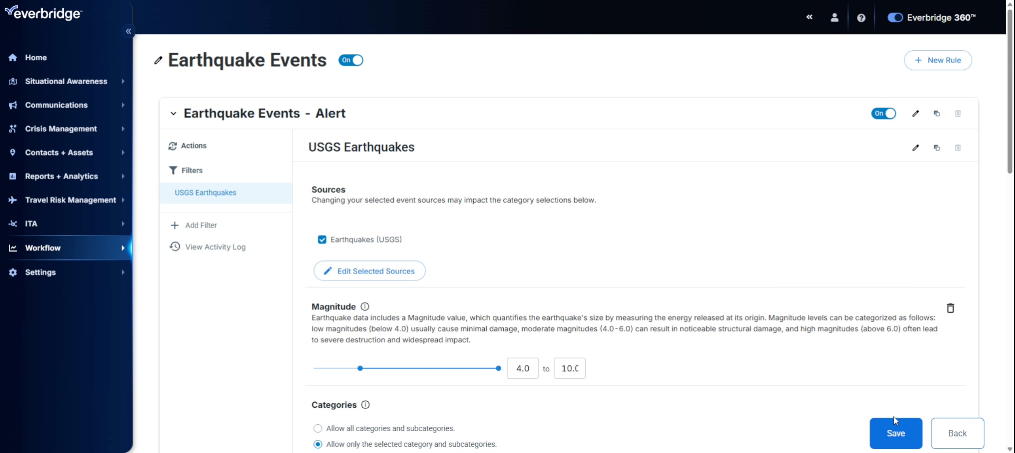The height and width of the screenshot is (453, 1015).
Task: Open the user profile icon
Action: 834,17
